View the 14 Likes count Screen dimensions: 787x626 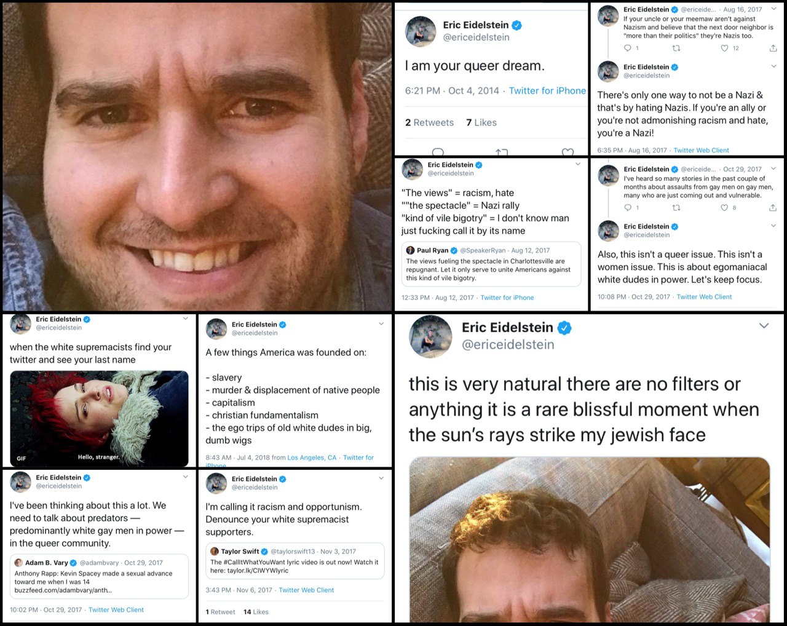click(x=256, y=612)
